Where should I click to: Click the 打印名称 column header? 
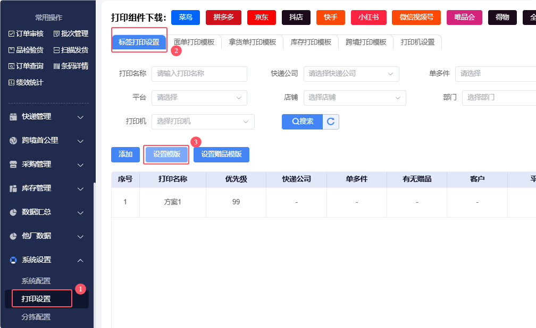coord(173,179)
